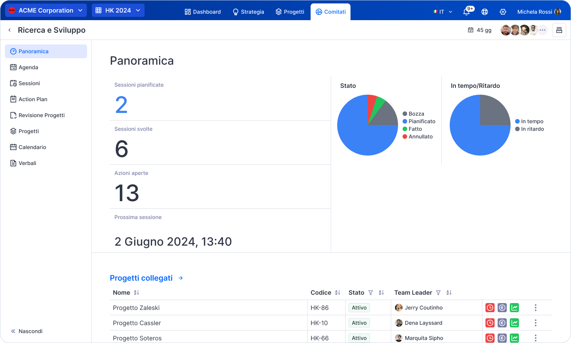Click the red clock icon for Progetto Cassler
This screenshot has height=343, width=571.
pyautogui.click(x=490, y=323)
